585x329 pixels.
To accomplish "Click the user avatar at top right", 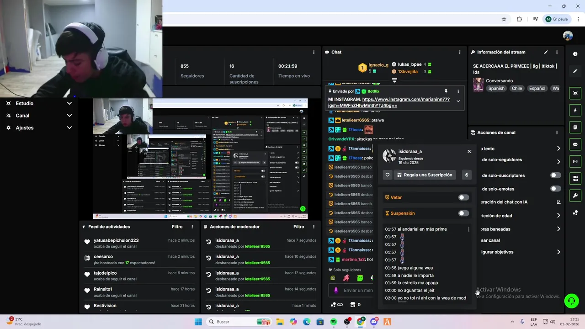I will (x=568, y=36).
